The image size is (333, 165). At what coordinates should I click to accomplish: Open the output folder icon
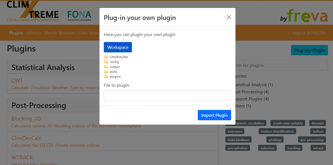[106, 67]
